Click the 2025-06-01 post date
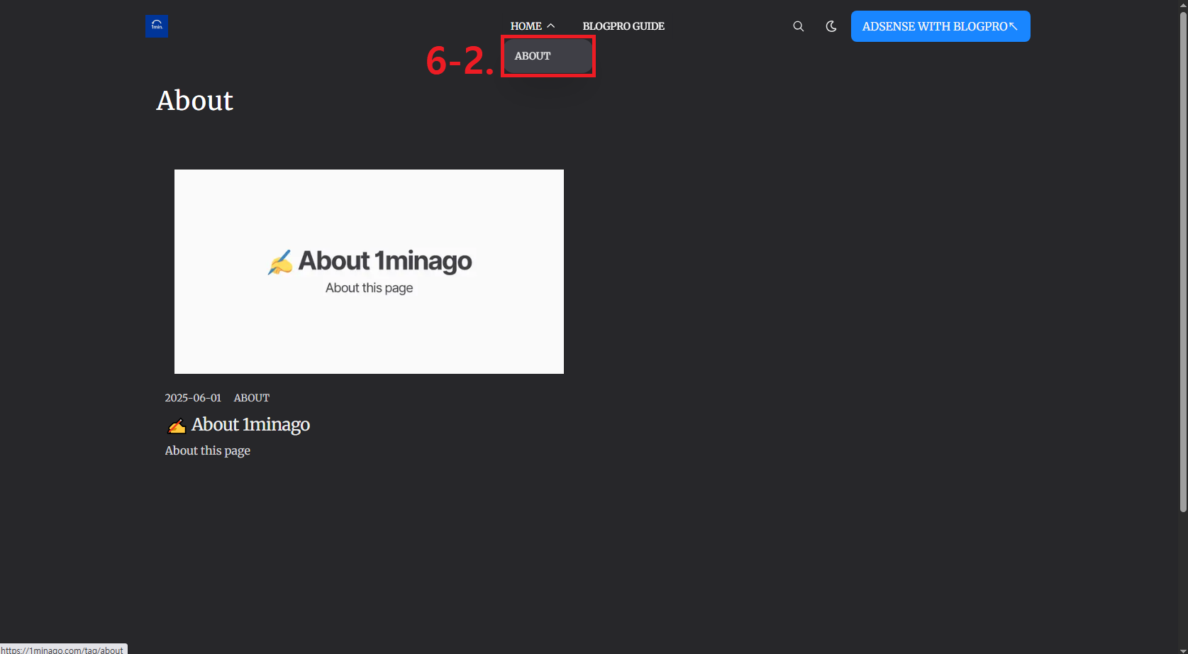This screenshot has height=654, width=1188. 193,398
